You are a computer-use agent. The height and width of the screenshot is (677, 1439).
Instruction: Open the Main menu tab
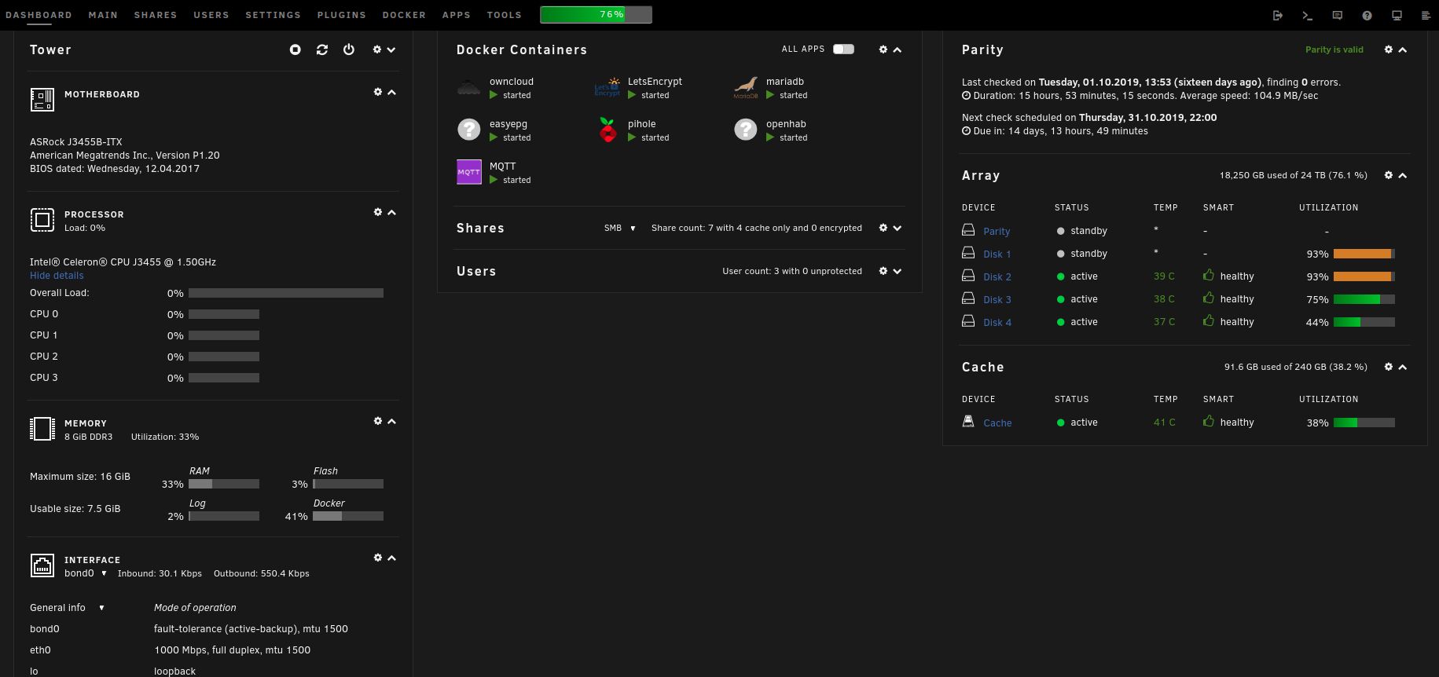(103, 15)
